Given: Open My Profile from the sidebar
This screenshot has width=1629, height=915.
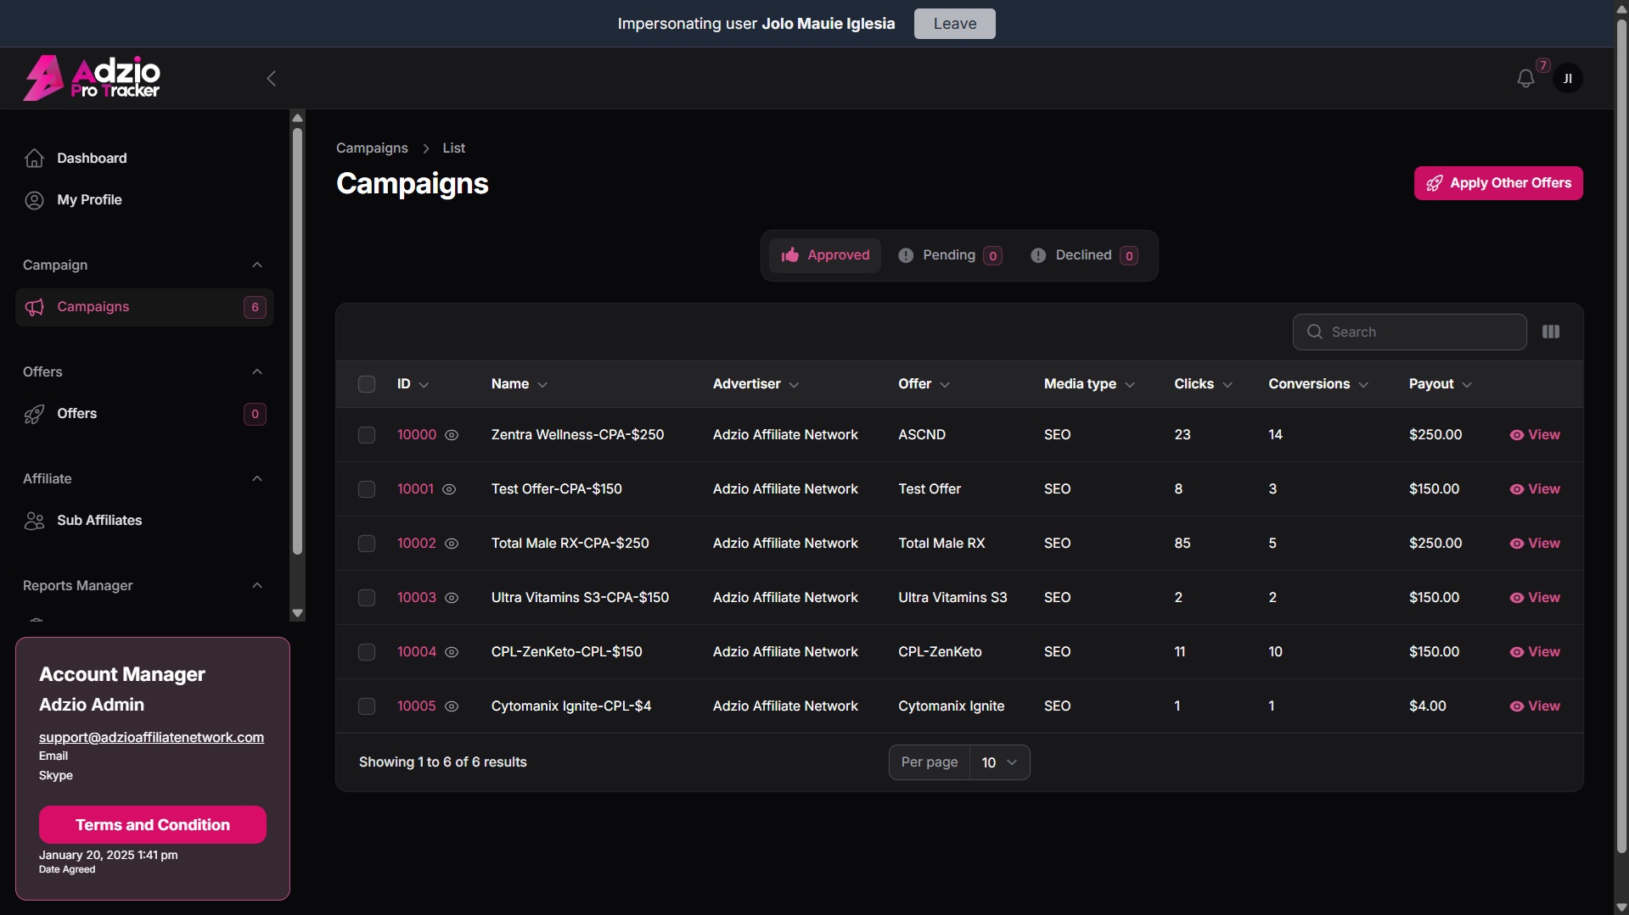Looking at the screenshot, I should click(x=144, y=200).
